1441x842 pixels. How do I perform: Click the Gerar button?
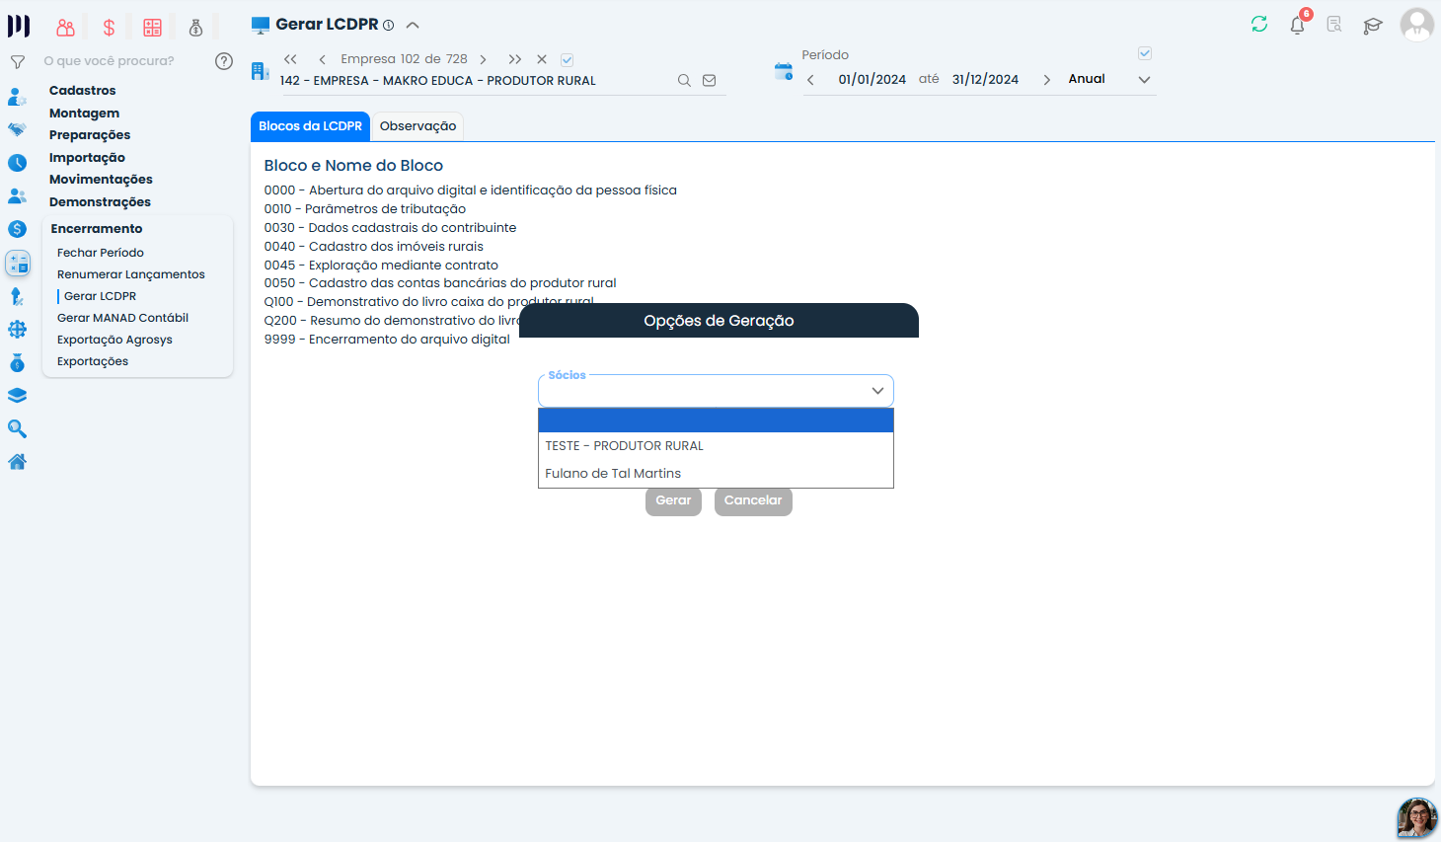point(673,500)
